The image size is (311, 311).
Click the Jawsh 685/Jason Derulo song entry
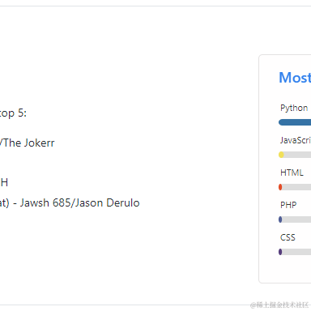pos(70,202)
